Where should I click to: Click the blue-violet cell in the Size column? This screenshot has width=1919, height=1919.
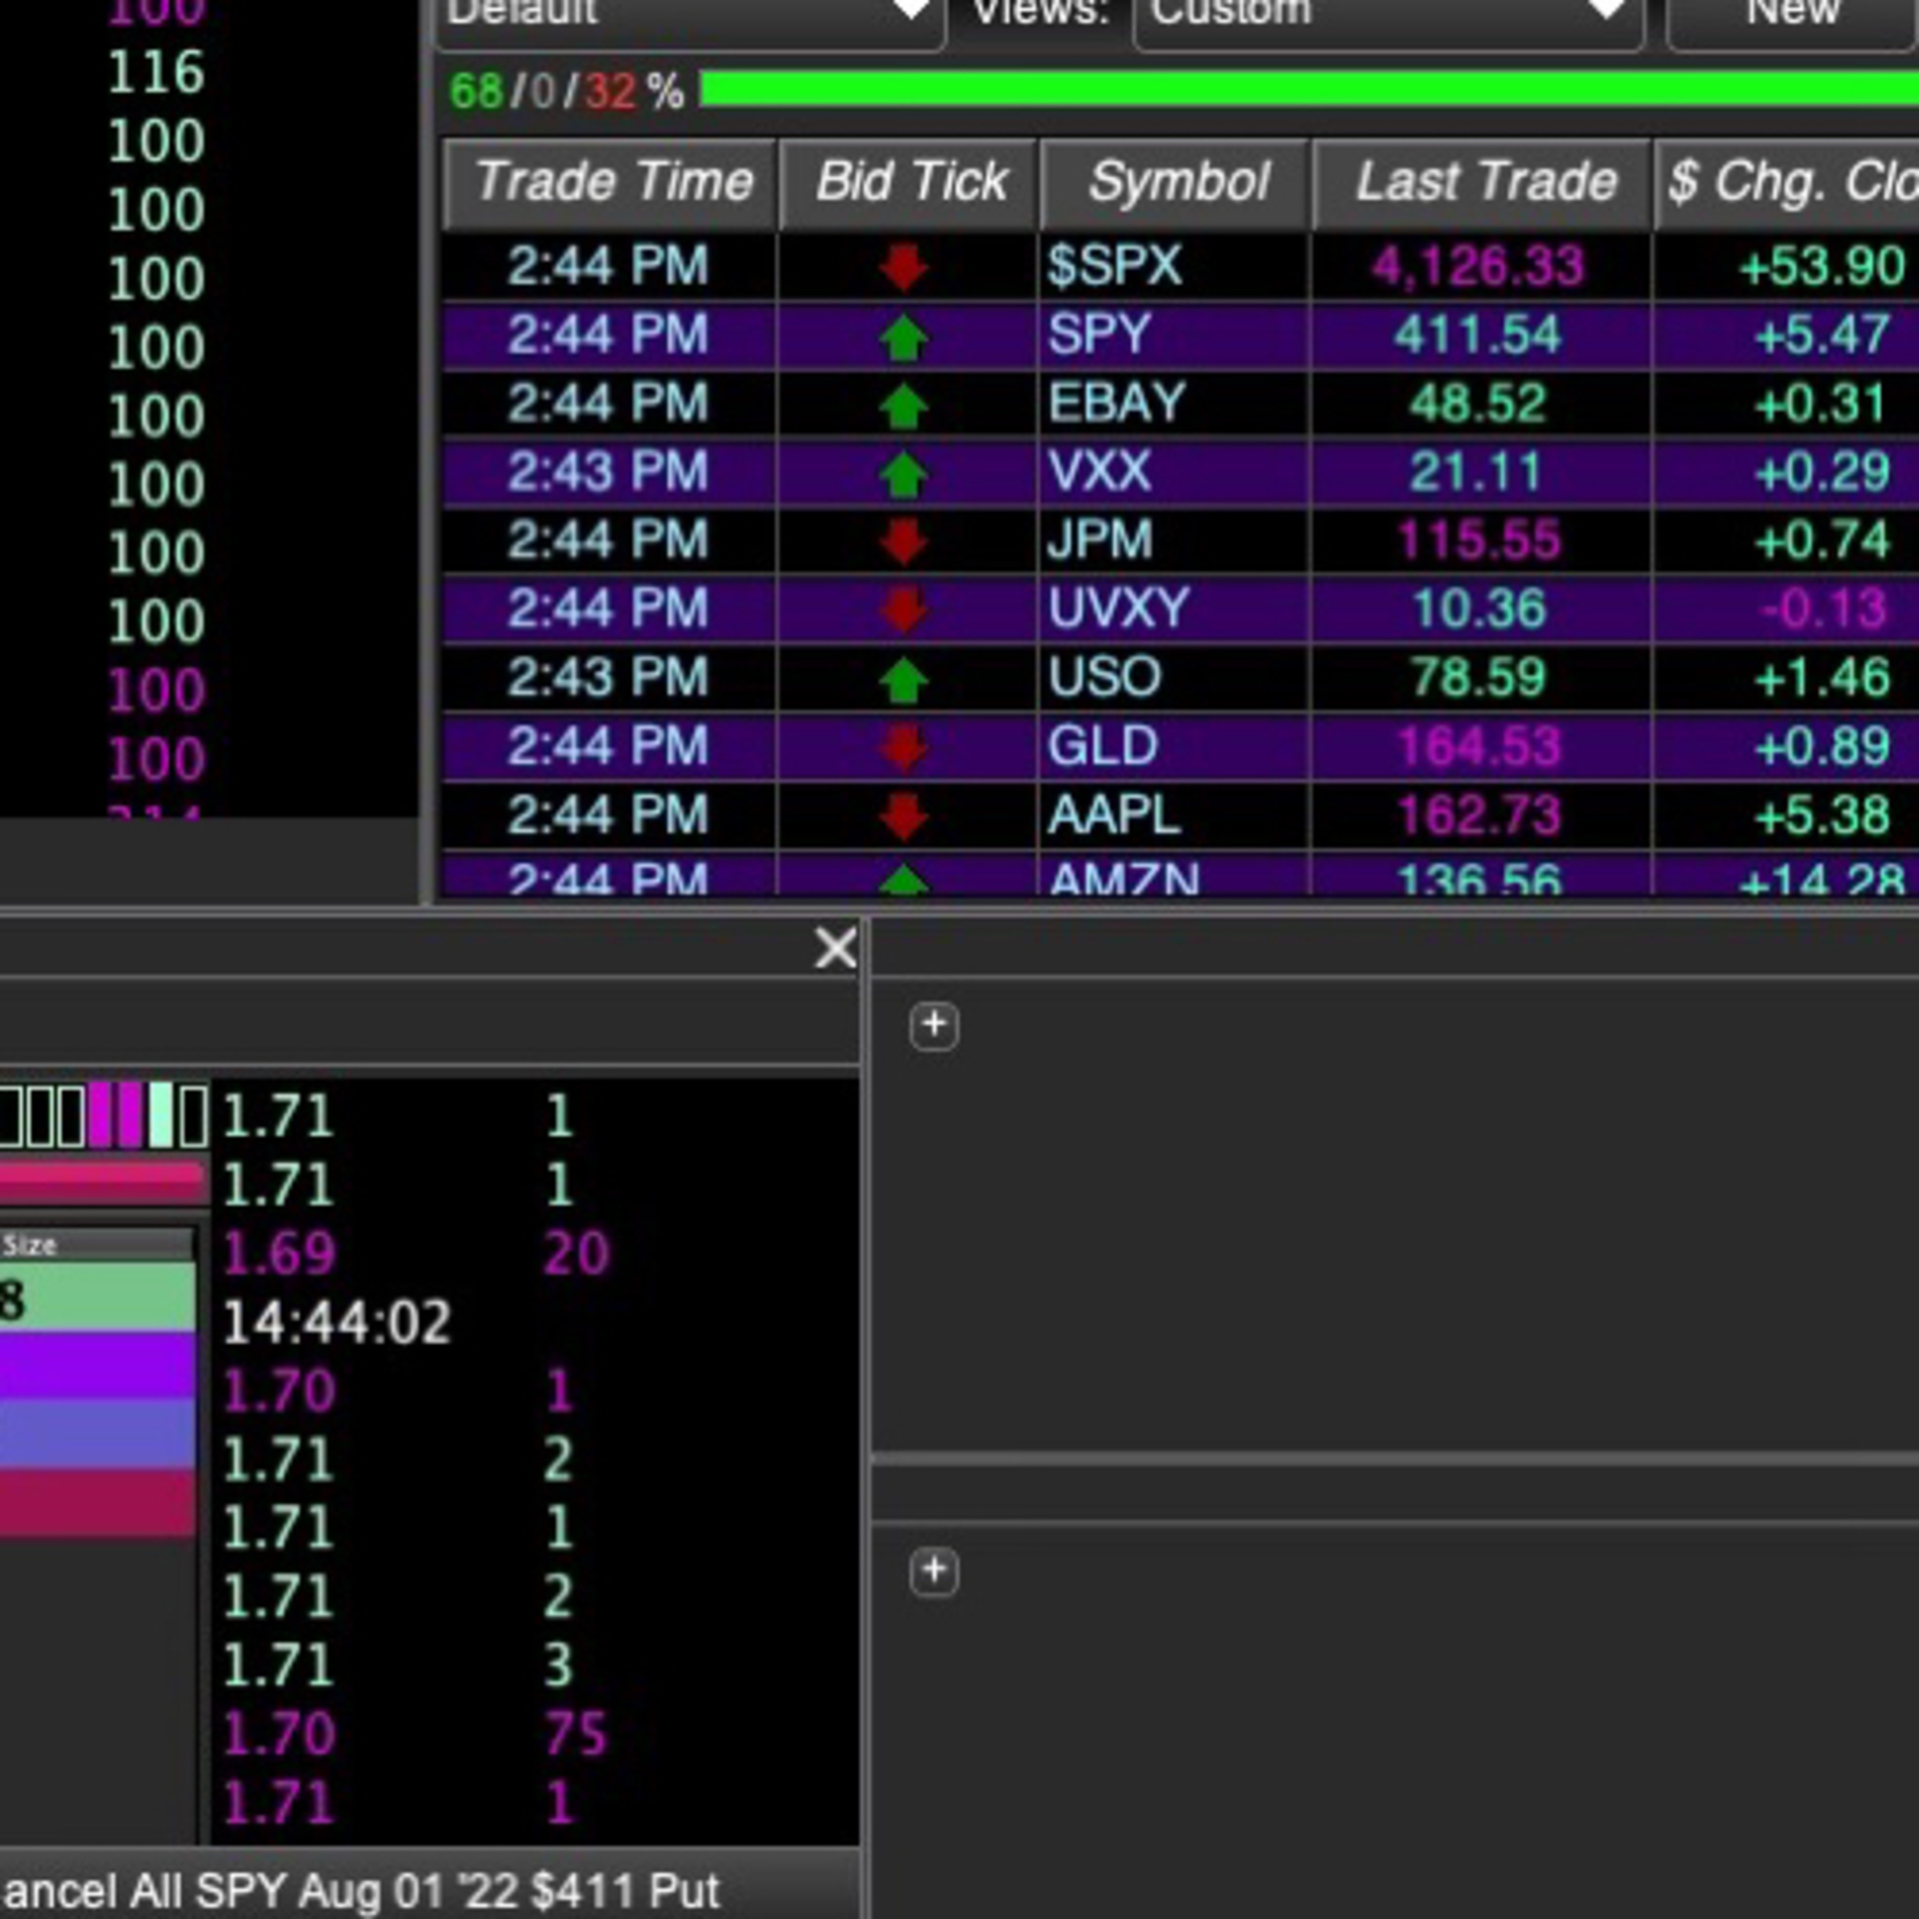pyautogui.click(x=97, y=1433)
